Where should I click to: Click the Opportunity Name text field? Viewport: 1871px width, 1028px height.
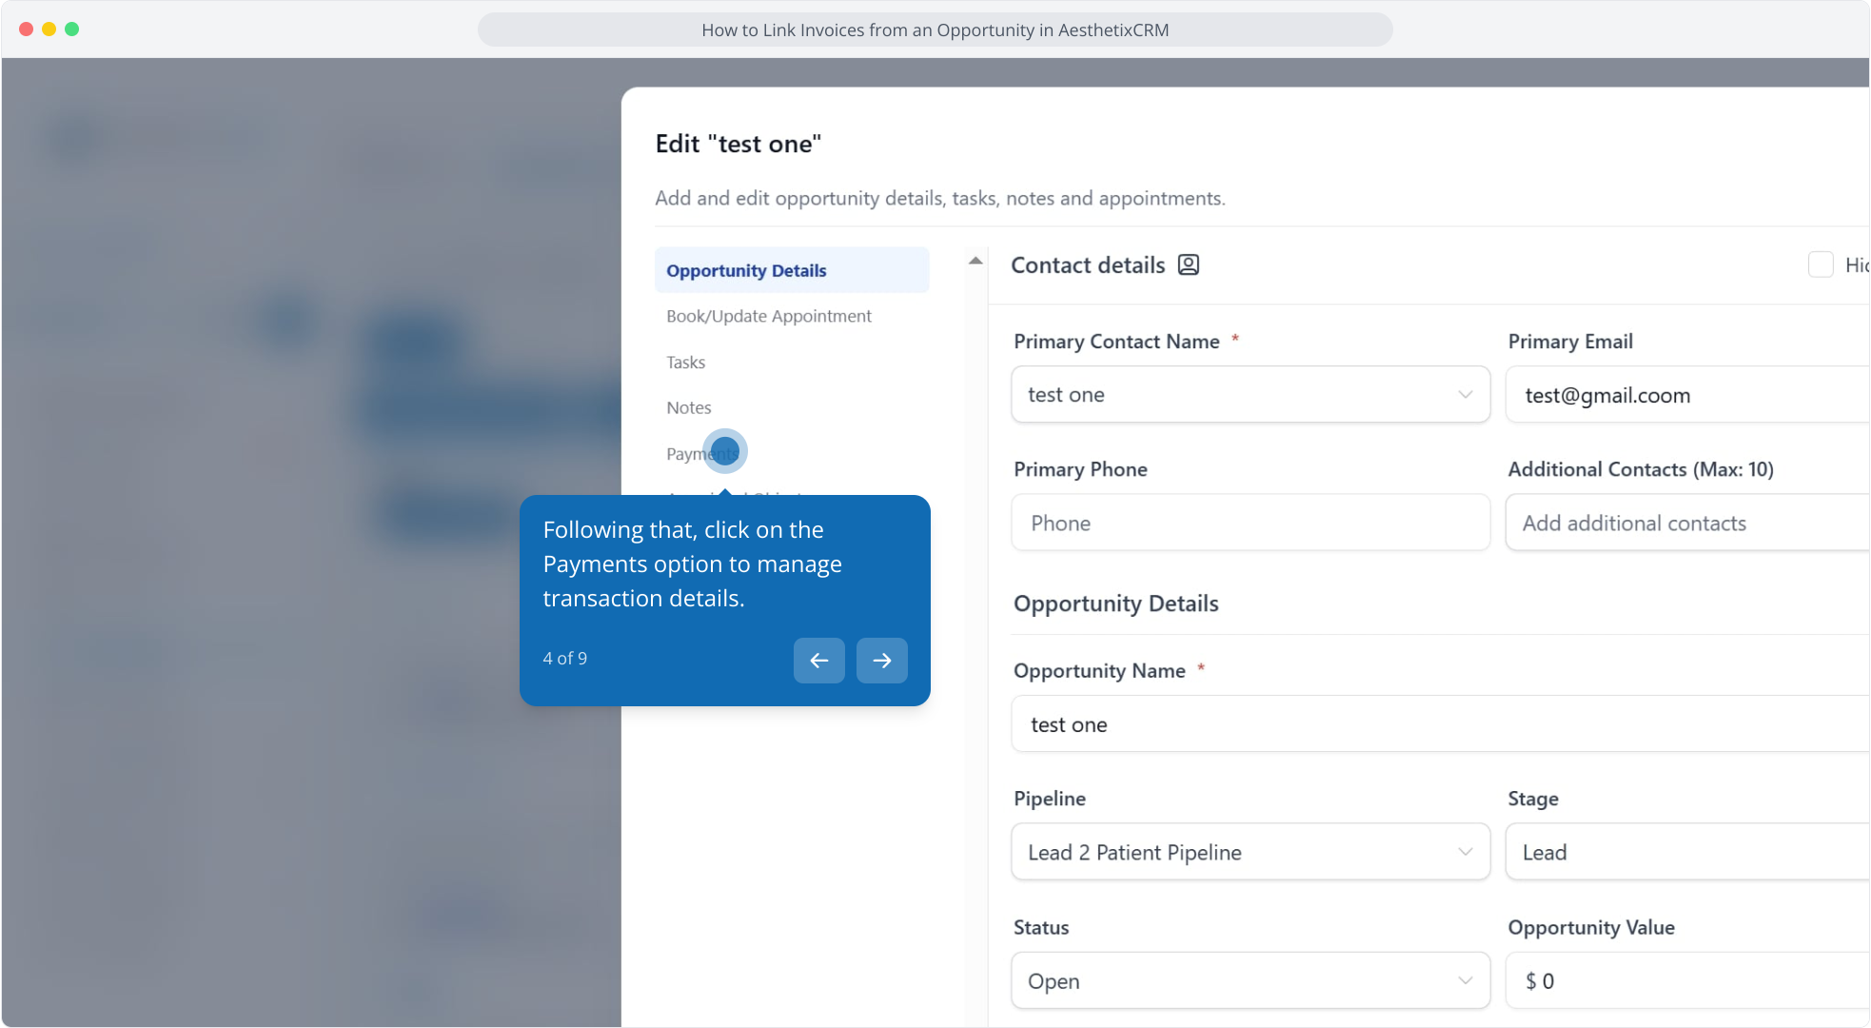click(1437, 725)
